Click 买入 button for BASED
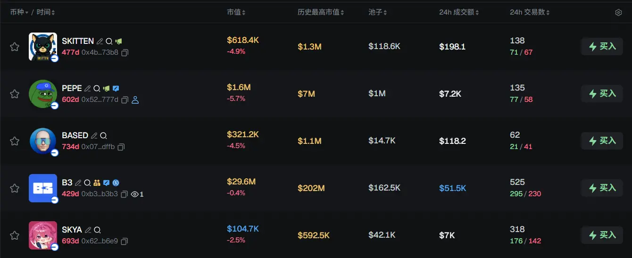Viewport: 632px width, 258px height. (x=602, y=141)
